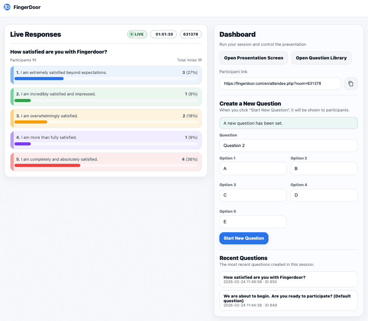Image resolution: width=368 pixels, height=321 pixels.
Task: Select the Option 2 input containing B
Action: coord(324,169)
